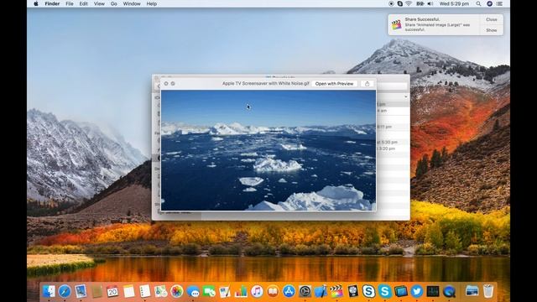Open Final Cut Pro from the Dock

(x=336, y=291)
